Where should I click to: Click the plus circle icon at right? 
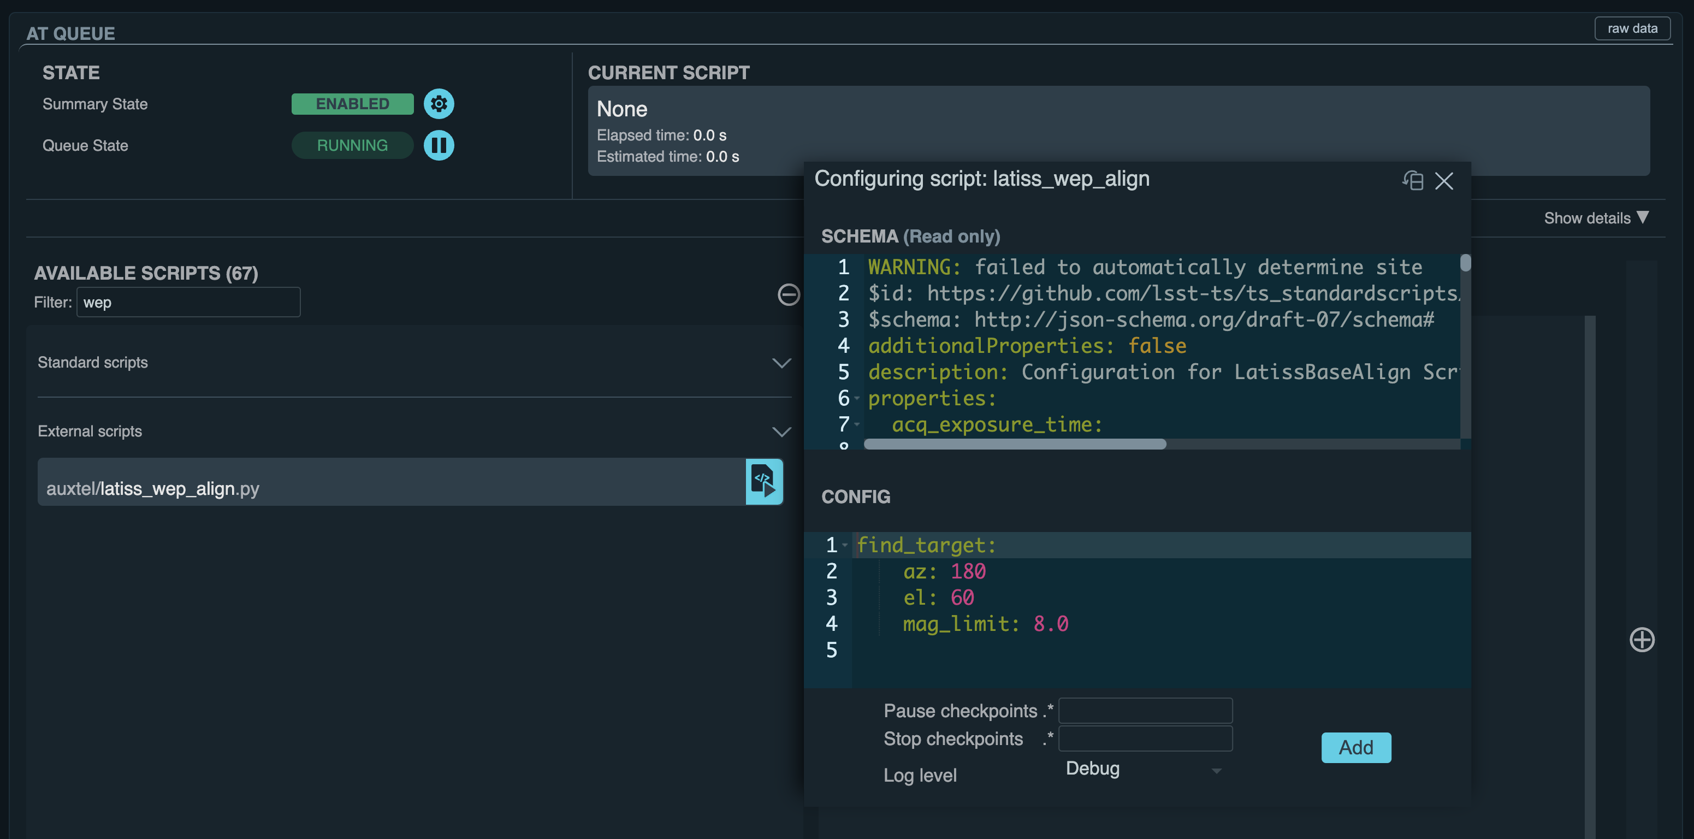[1642, 640]
